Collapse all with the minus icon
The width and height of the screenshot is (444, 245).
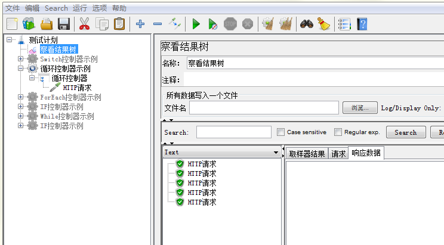coord(158,24)
